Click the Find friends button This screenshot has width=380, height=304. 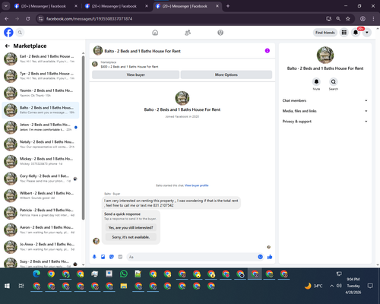pyautogui.click(x=325, y=33)
